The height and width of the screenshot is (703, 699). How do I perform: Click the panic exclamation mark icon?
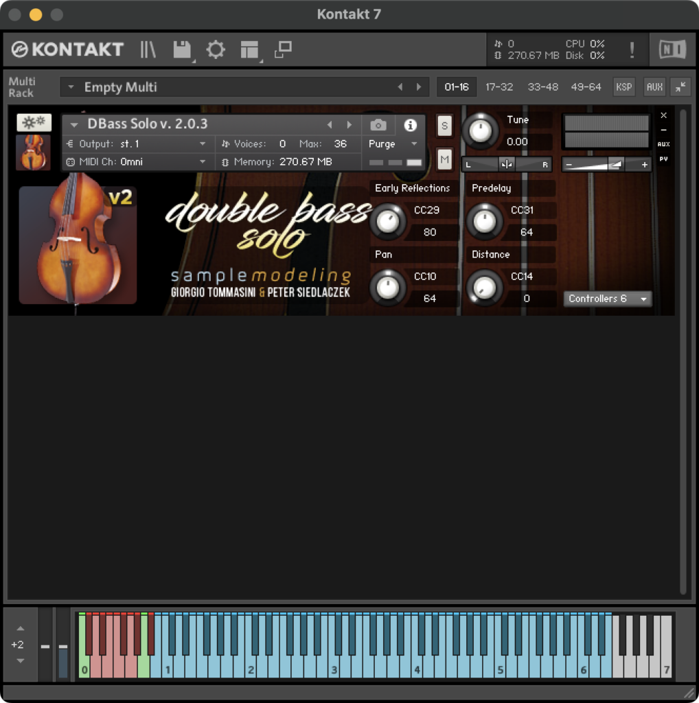click(632, 49)
